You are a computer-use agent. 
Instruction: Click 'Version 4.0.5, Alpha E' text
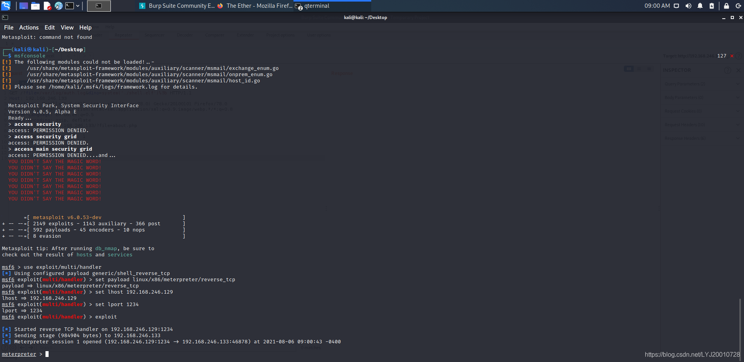coord(42,112)
